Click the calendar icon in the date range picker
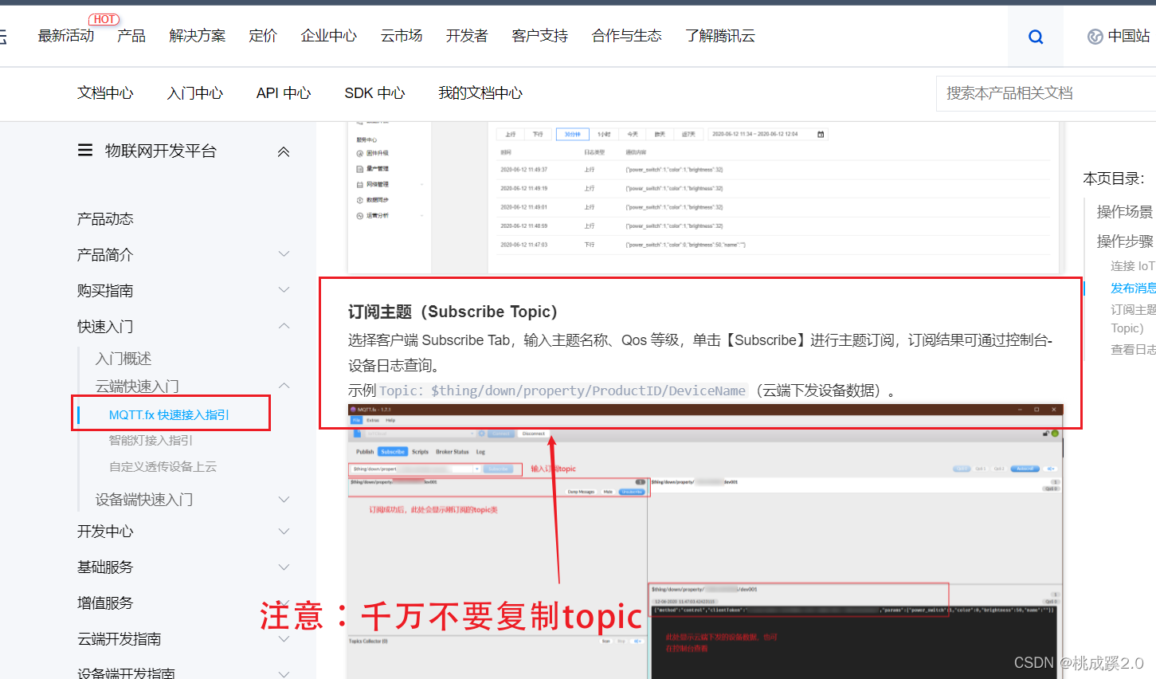The height and width of the screenshot is (679, 1156). pos(821,134)
